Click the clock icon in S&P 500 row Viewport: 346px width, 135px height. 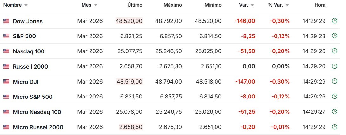(x=334, y=36)
